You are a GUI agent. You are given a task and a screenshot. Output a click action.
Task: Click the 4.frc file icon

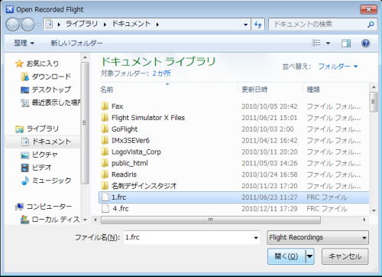pos(105,208)
